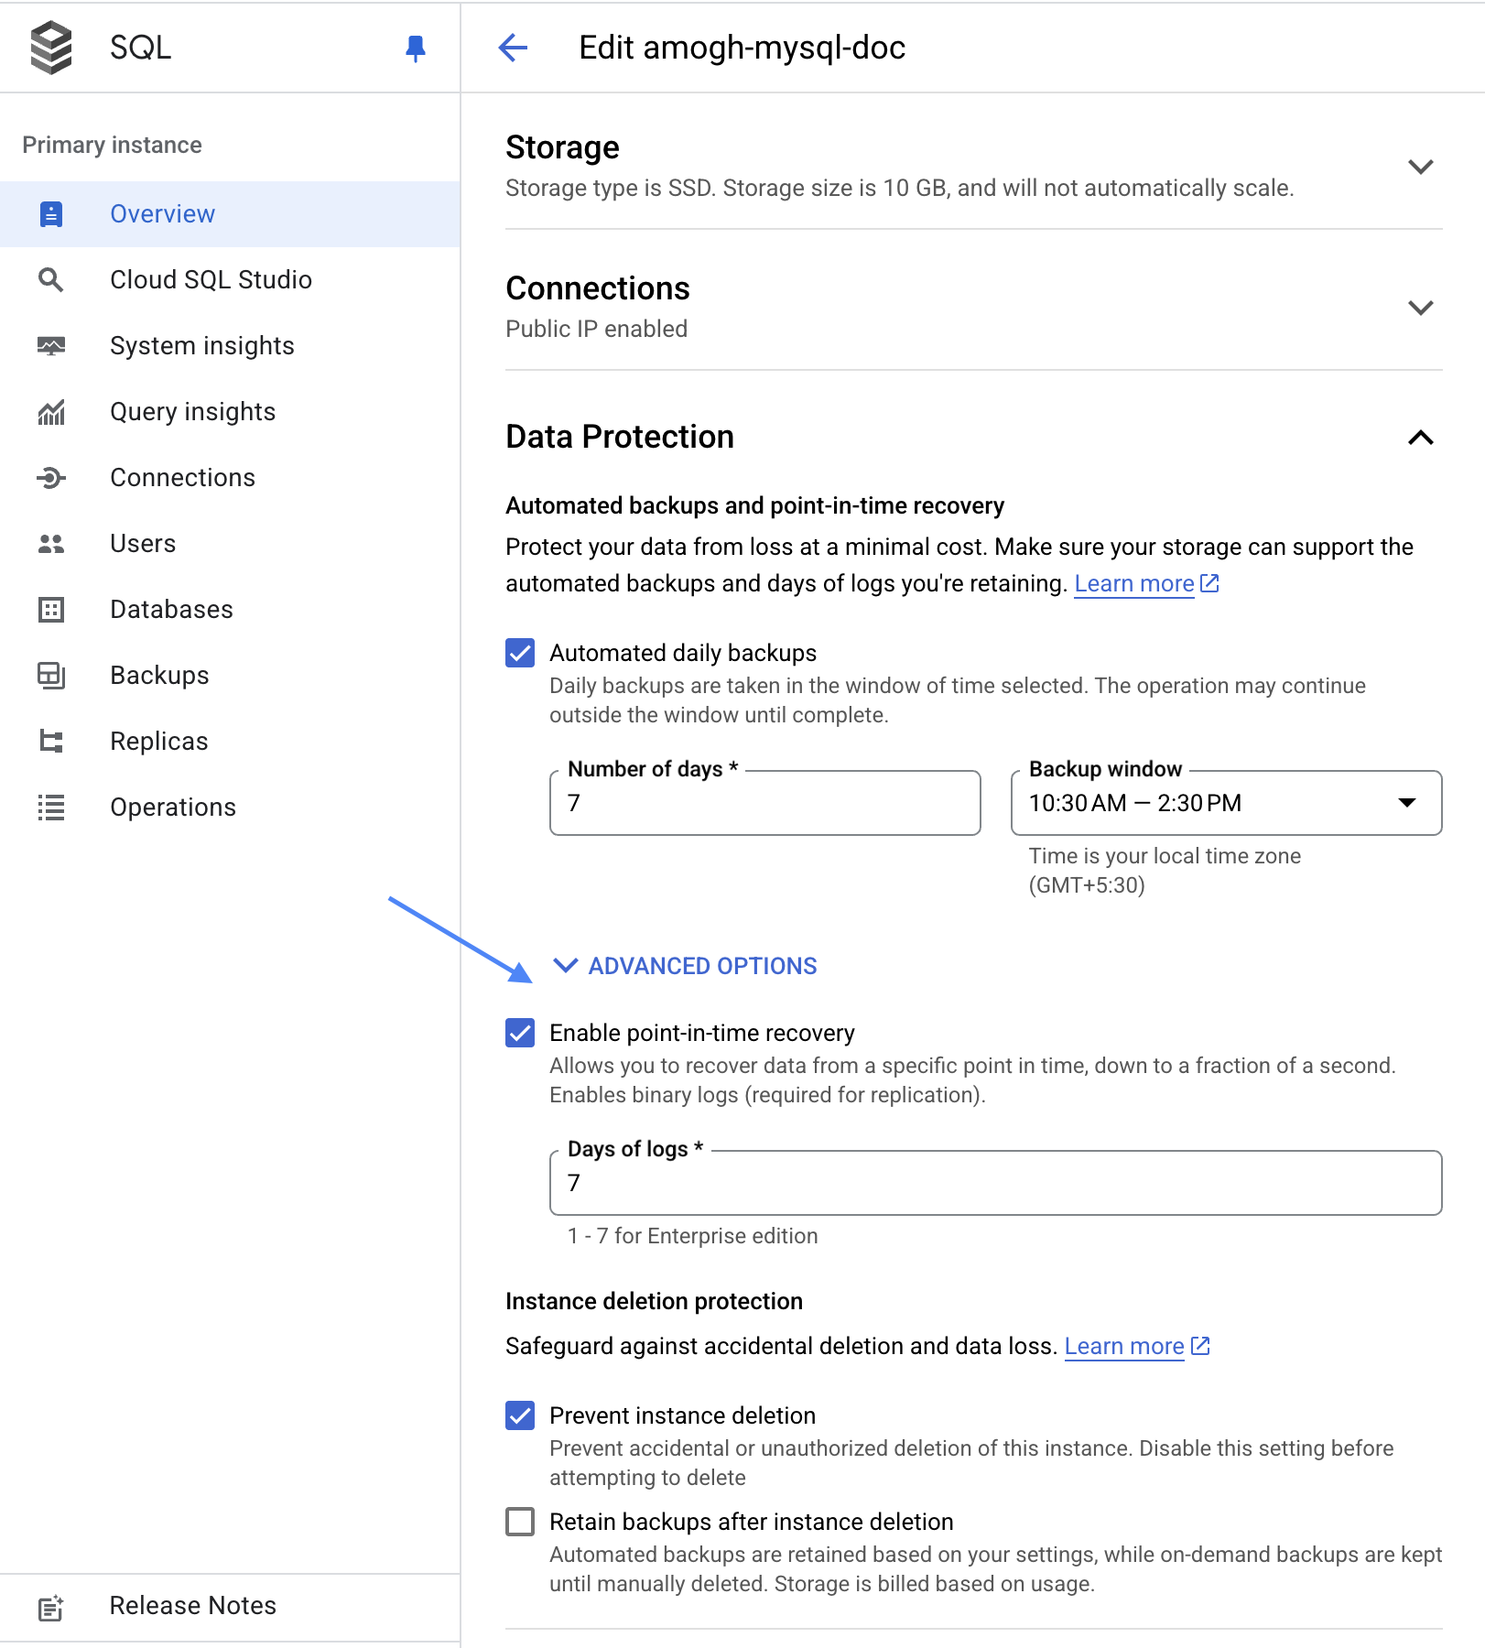Click the Users people icon

51,544
